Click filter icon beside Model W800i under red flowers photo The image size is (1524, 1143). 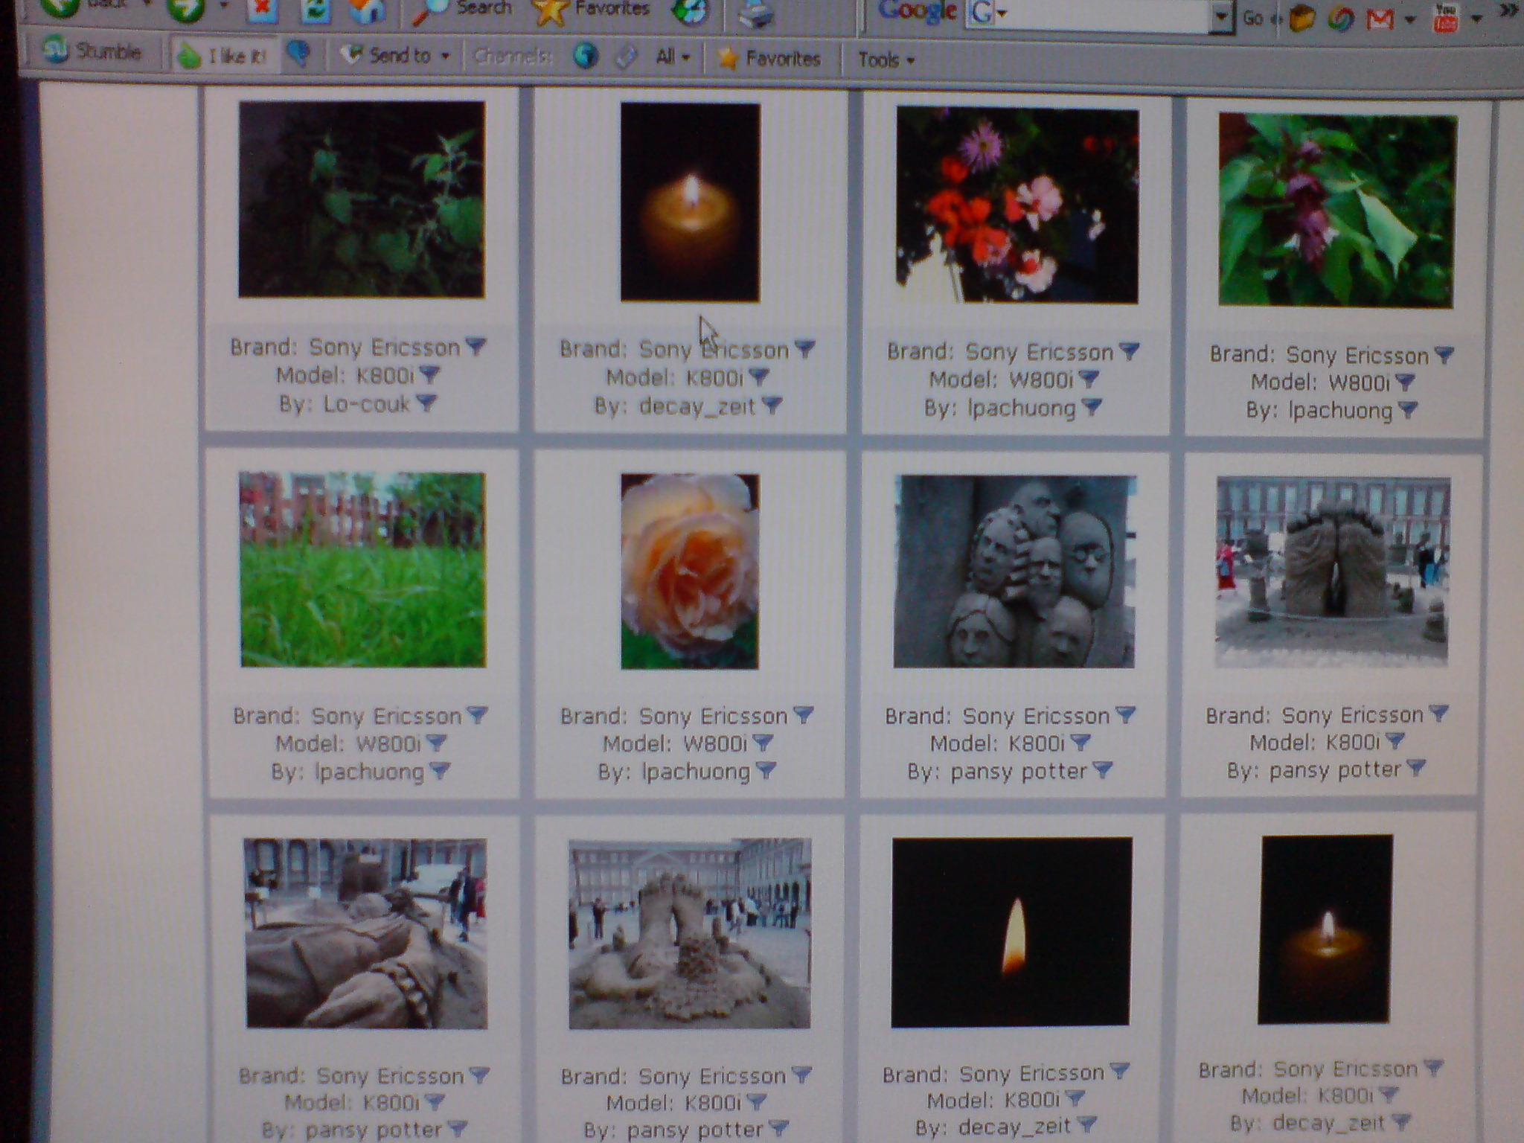(1089, 379)
